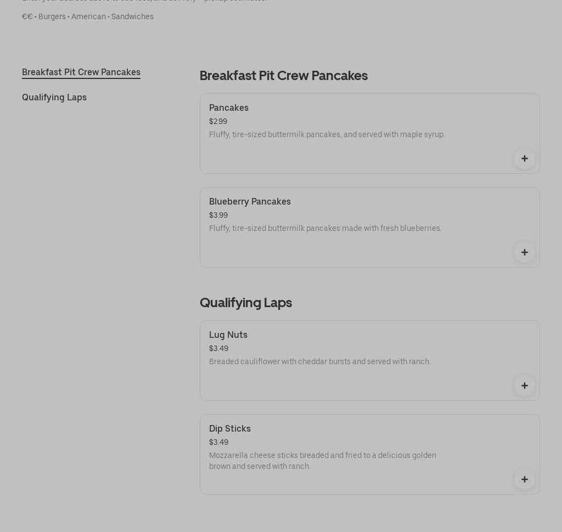Click plus icon for Lug Nuts
Viewport: 562px width, 532px height.
[x=524, y=386]
